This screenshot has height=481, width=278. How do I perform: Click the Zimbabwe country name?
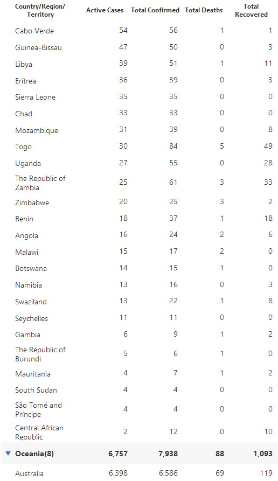(x=32, y=203)
